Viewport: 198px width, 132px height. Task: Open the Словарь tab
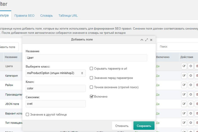coord(46,15)
